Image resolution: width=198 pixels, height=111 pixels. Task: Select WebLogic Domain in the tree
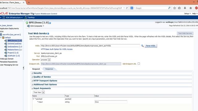click(7, 59)
